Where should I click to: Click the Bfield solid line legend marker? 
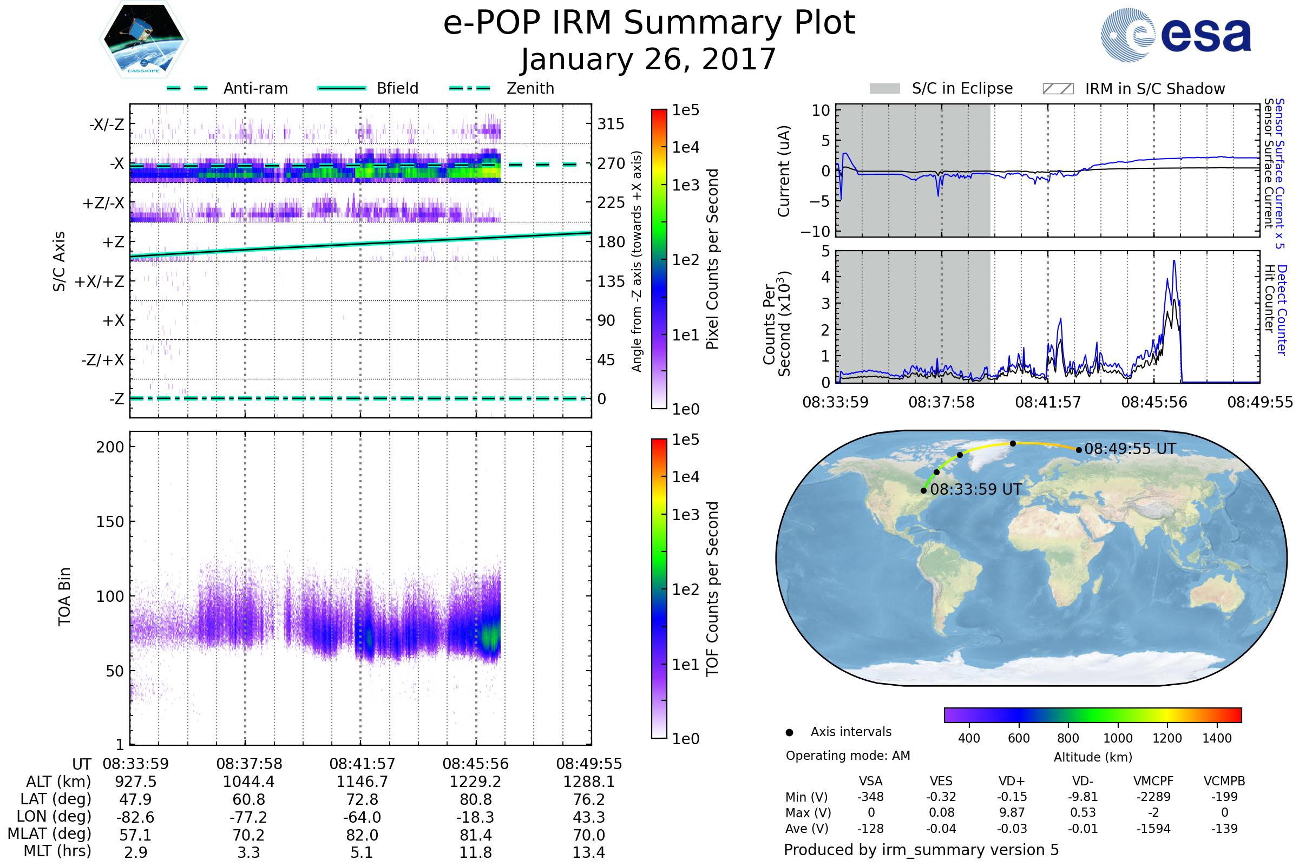tap(342, 88)
